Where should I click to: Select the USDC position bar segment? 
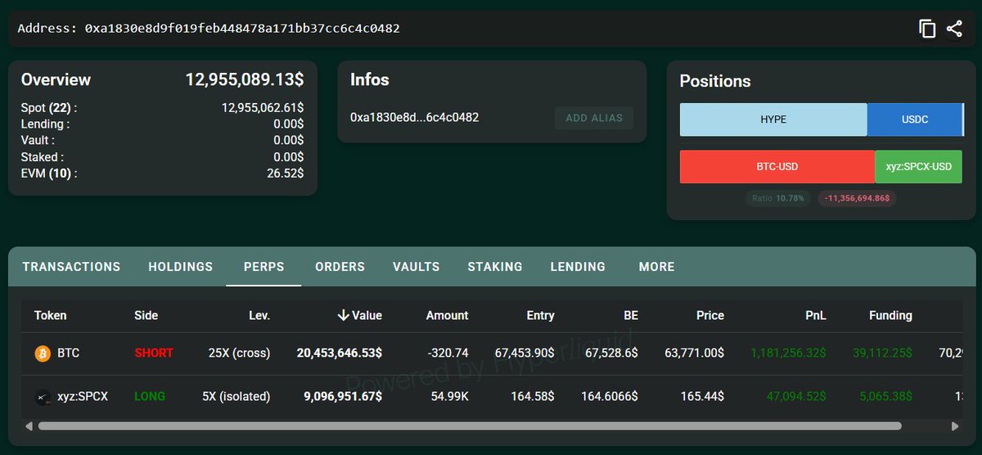(915, 119)
